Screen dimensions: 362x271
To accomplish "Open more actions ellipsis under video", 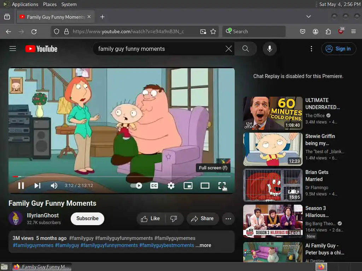I will point(228,218).
